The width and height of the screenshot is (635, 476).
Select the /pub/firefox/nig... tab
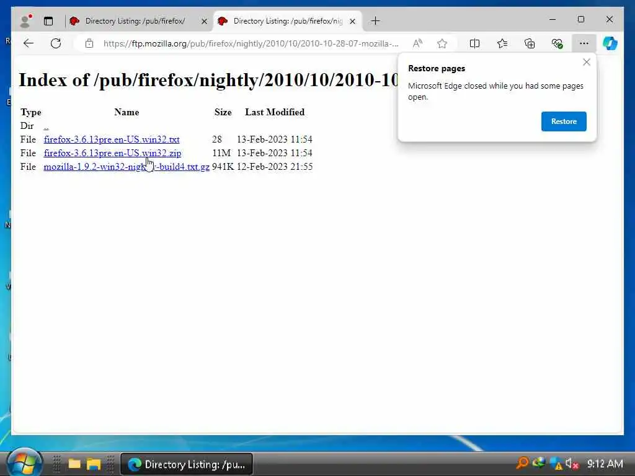tap(288, 21)
